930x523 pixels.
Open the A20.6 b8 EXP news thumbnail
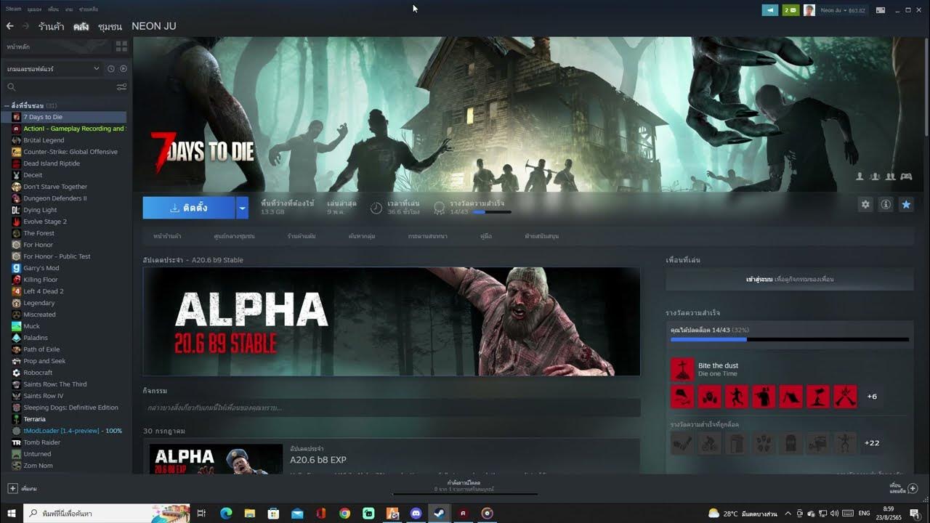click(x=216, y=459)
